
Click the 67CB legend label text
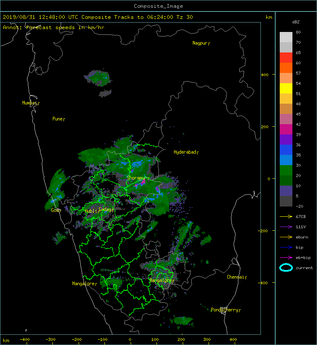pos(301,217)
